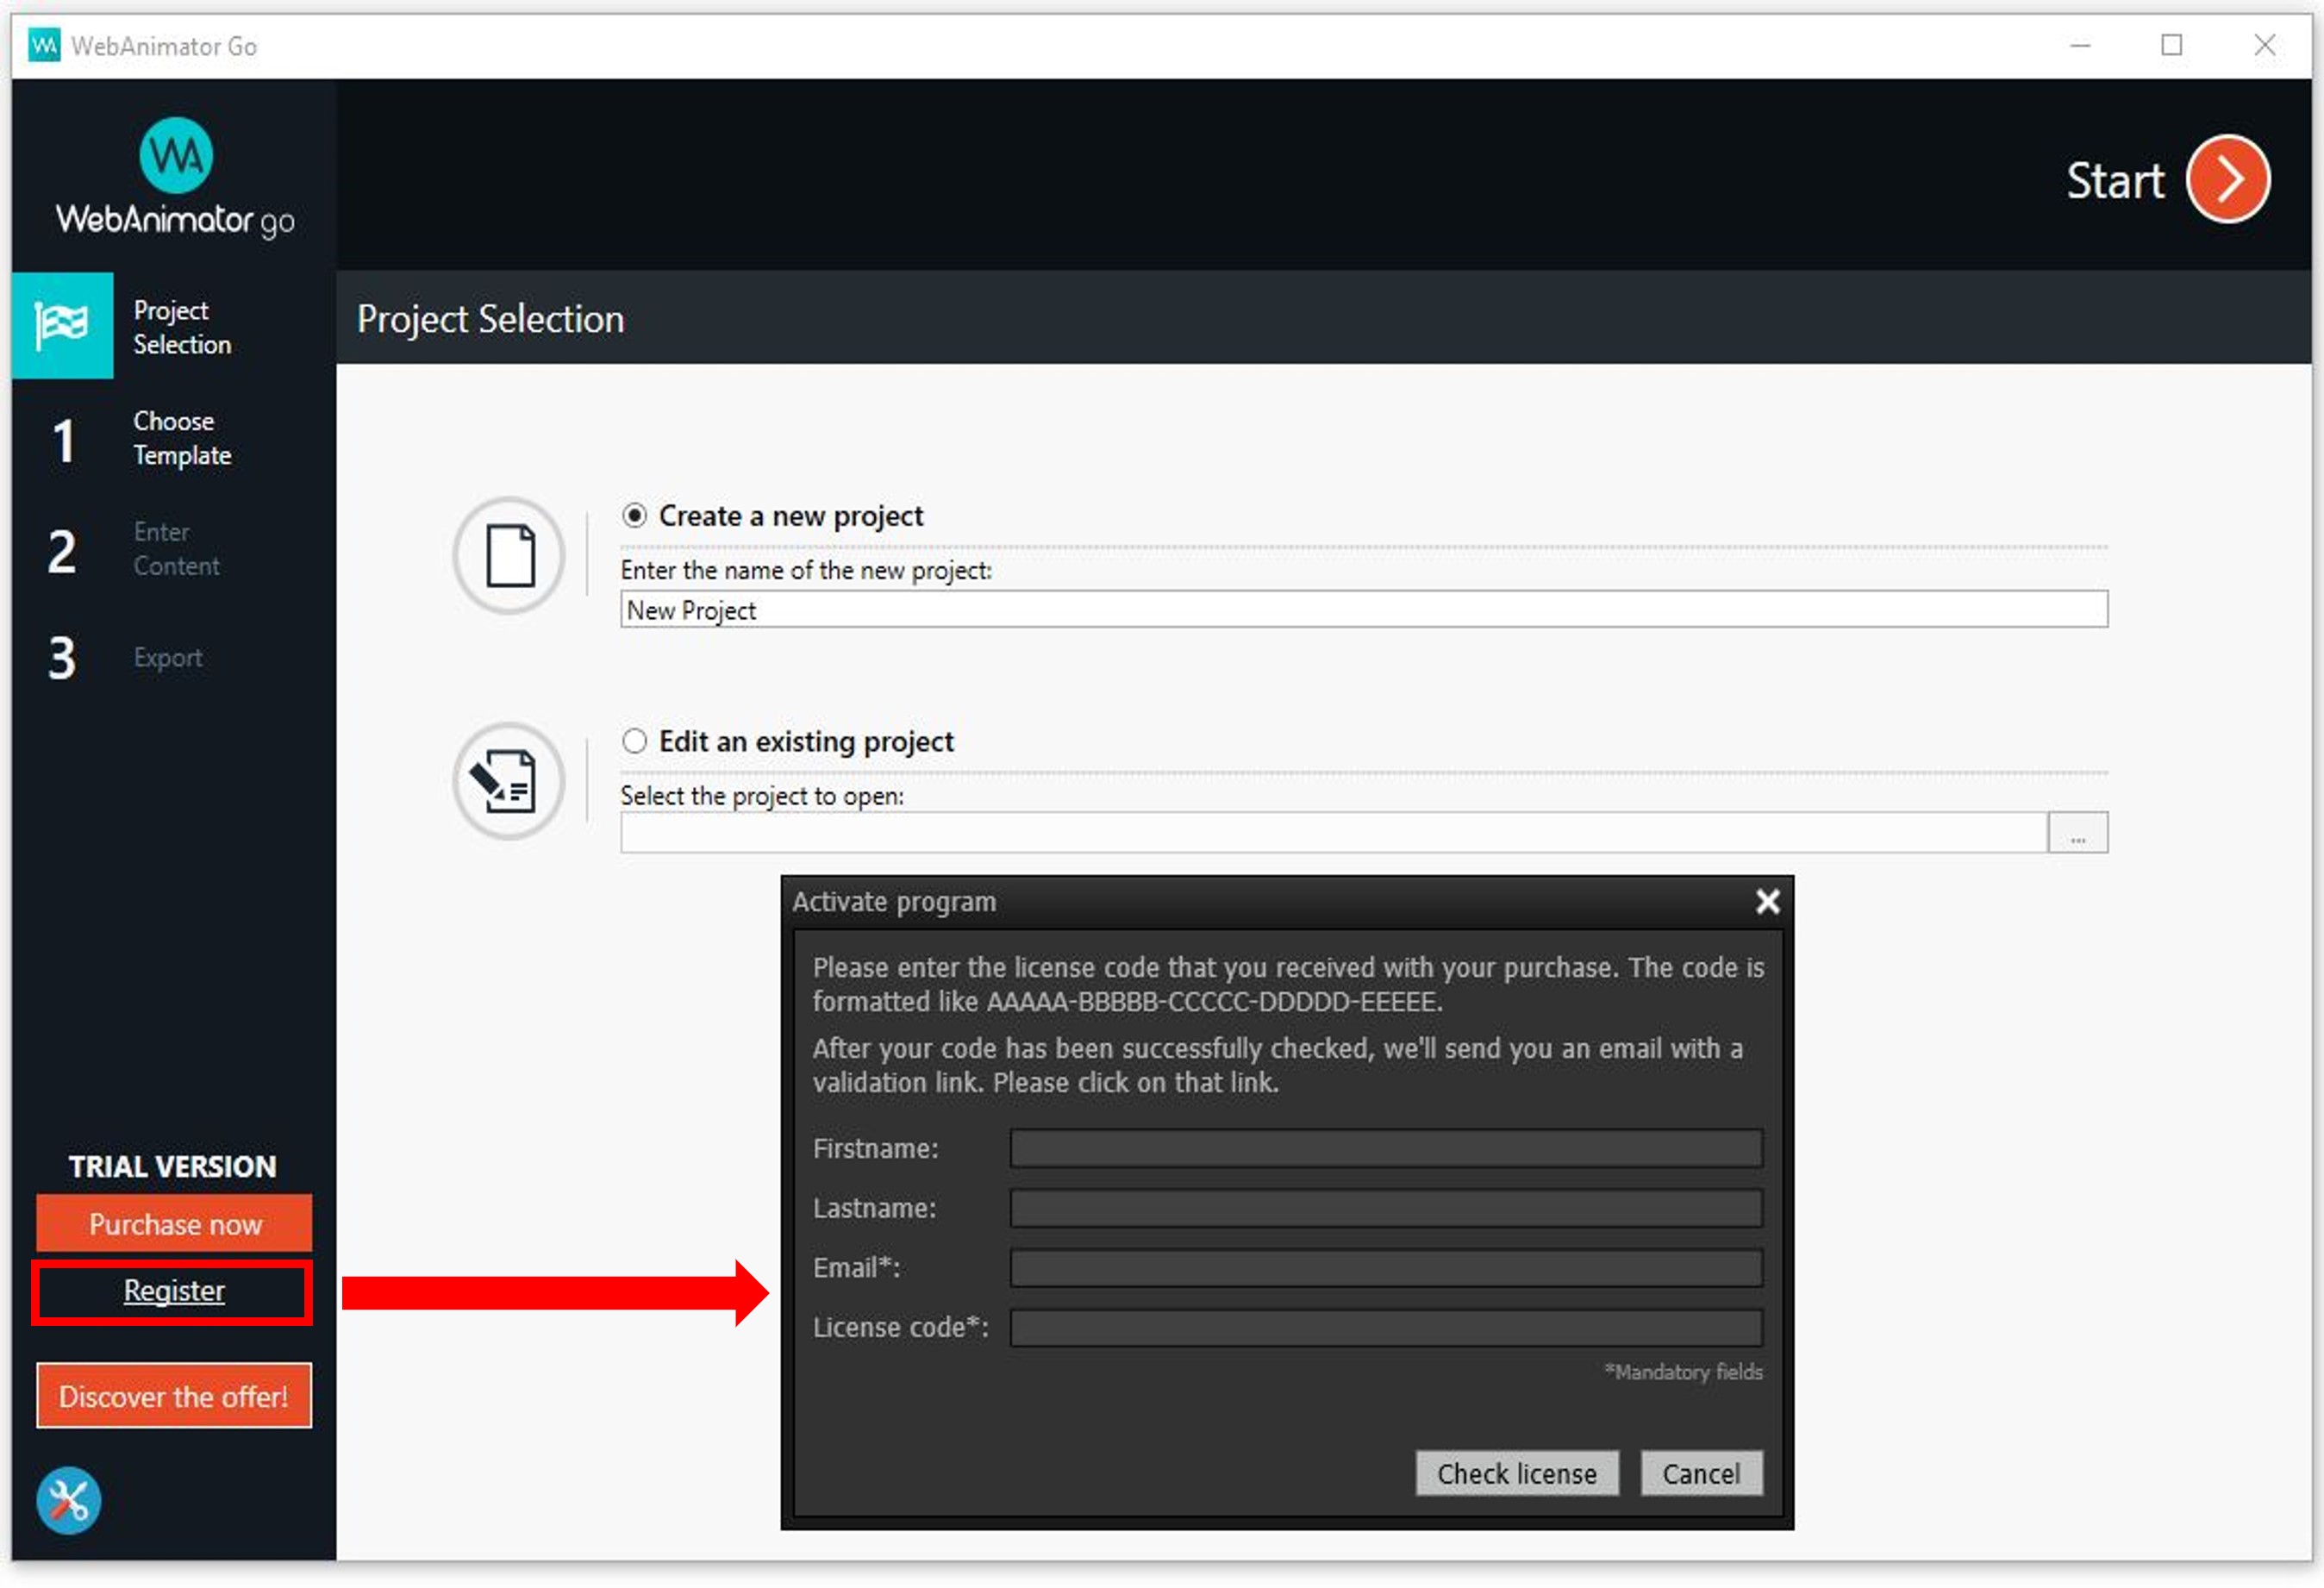Minimize the WebAnimator Go window

pos(2080,45)
